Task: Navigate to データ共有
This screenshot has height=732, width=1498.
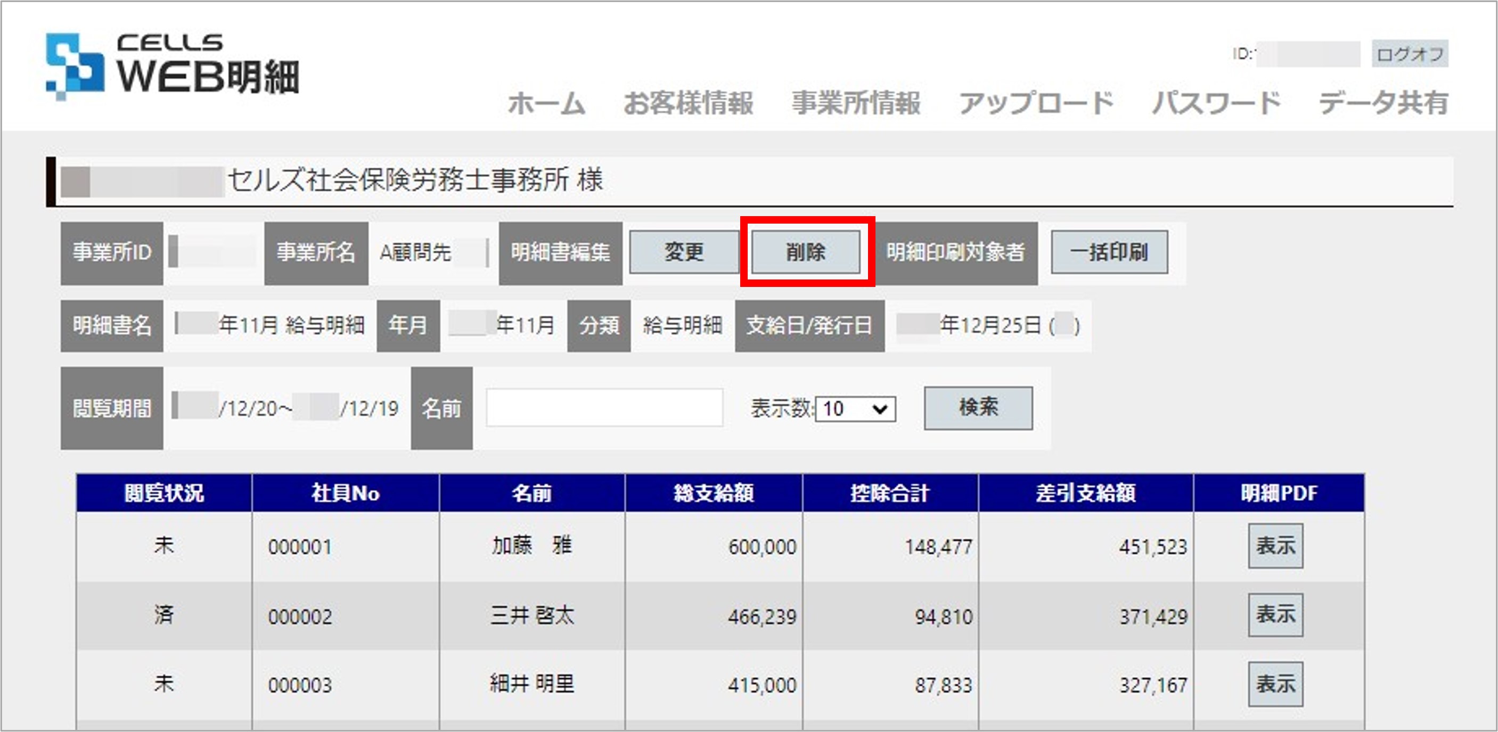Action: coord(1383,103)
